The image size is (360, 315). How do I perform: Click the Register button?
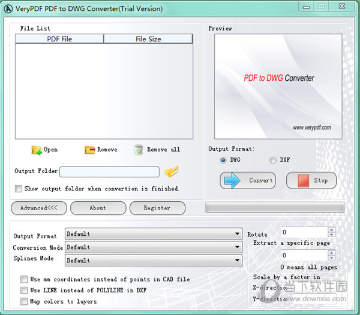point(157,208)
